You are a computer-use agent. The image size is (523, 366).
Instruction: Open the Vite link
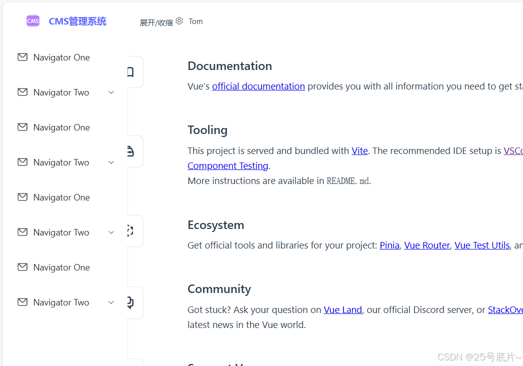point(359,151)
